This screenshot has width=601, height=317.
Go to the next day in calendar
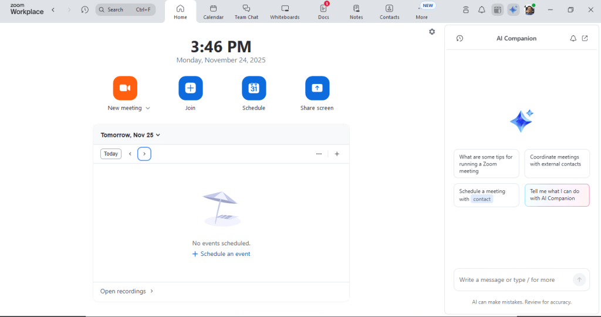click(x=144, y=154)
